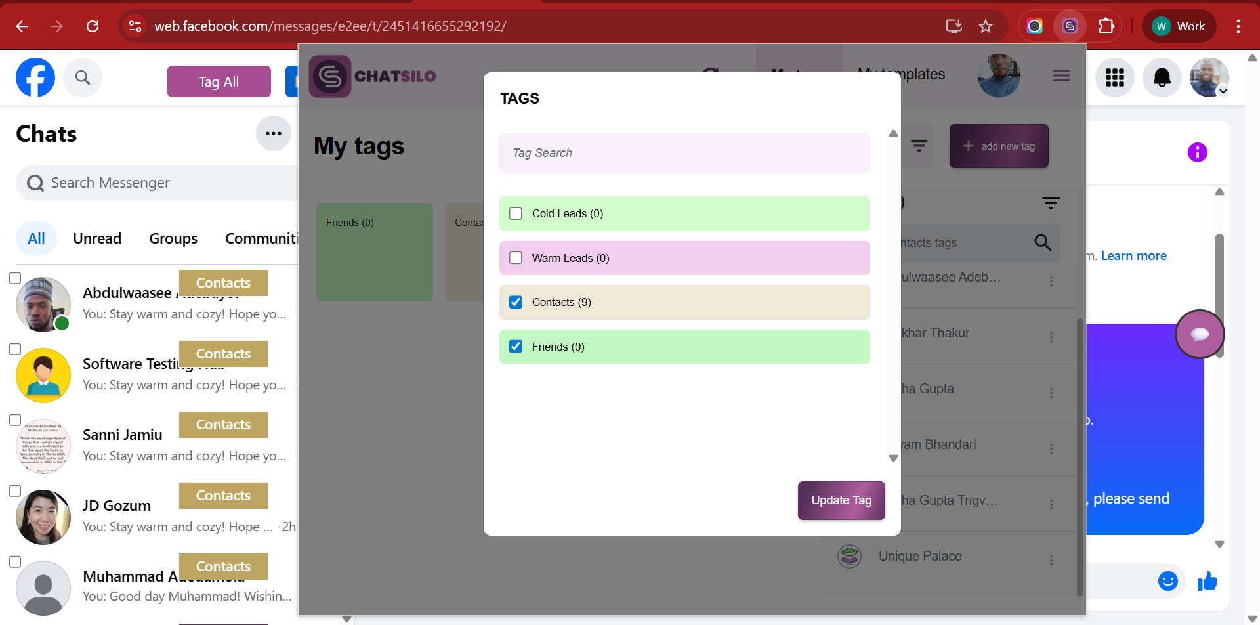Select the Abdulwaasee chat checkbox
The image size is (1260, 625).
(15, 278)
